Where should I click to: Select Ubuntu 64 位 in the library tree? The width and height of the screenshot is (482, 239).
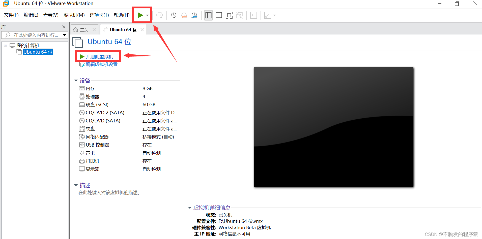point(38,52)
